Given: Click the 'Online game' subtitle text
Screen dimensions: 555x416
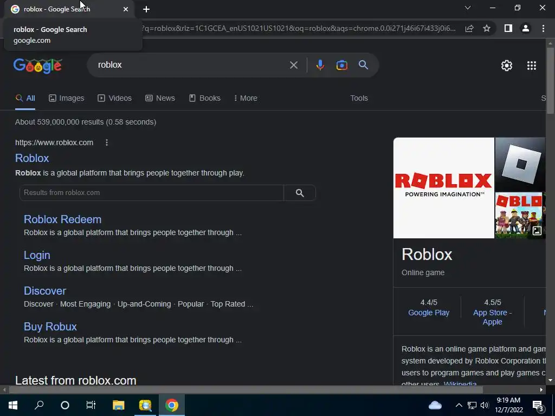Looking at the screenshot, I should 423,273.
